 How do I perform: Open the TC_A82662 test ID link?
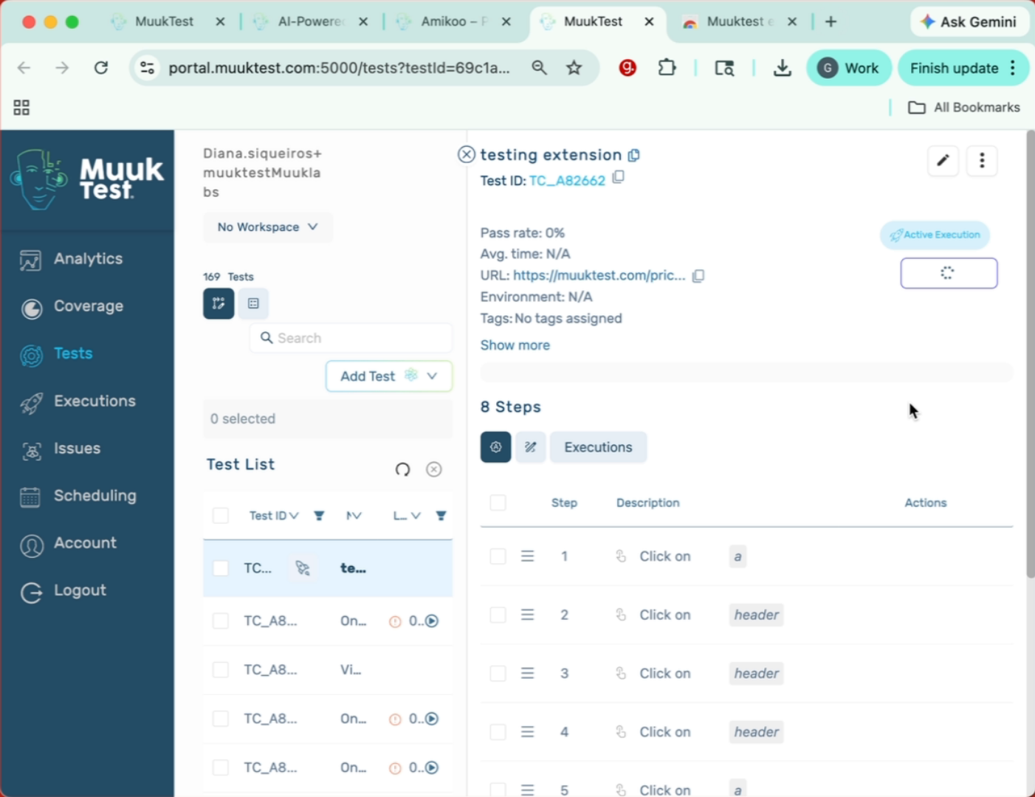coord(567,181)
